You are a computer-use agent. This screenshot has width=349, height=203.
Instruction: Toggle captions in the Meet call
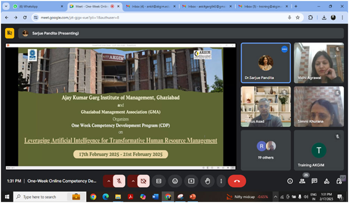[159, 181]
